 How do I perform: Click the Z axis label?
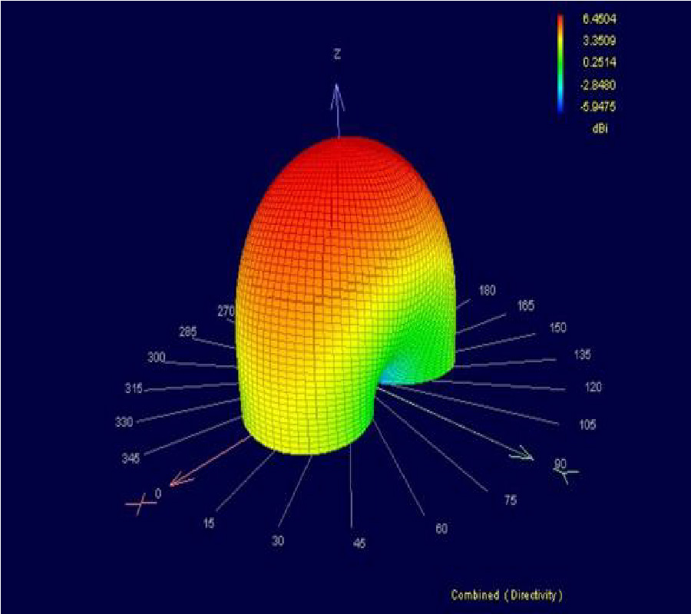(337, 54)
